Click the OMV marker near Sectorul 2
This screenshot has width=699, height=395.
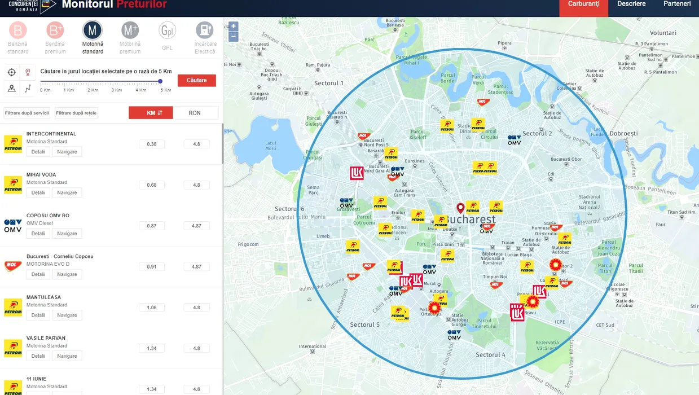click(514, 140)
